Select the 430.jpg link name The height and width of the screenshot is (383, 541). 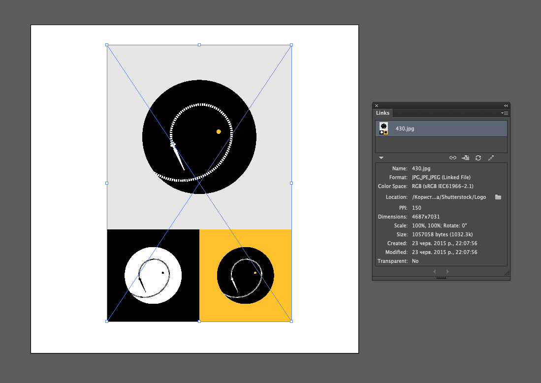click(x=405, y=128)
